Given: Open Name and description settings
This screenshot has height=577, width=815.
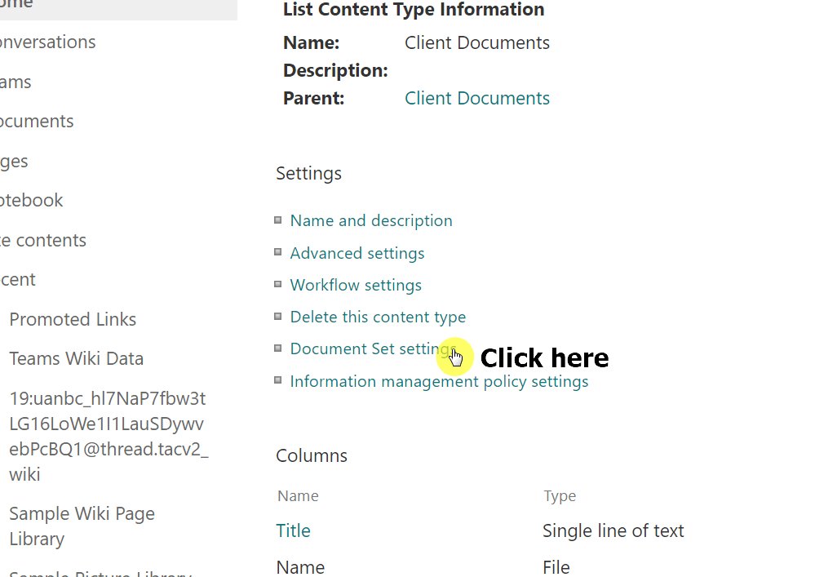Looking at the screenshot, I should [370, 221].
